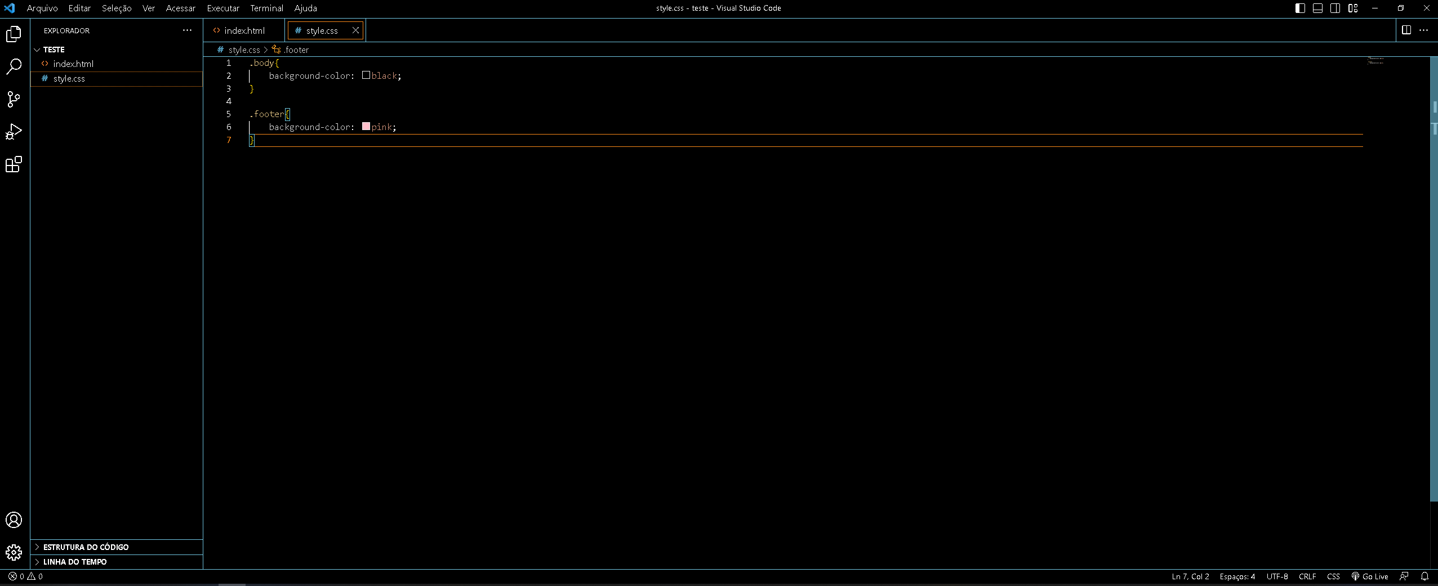Close the style.css tab
Screen dimensions: 1438x586
pos(355,30)
